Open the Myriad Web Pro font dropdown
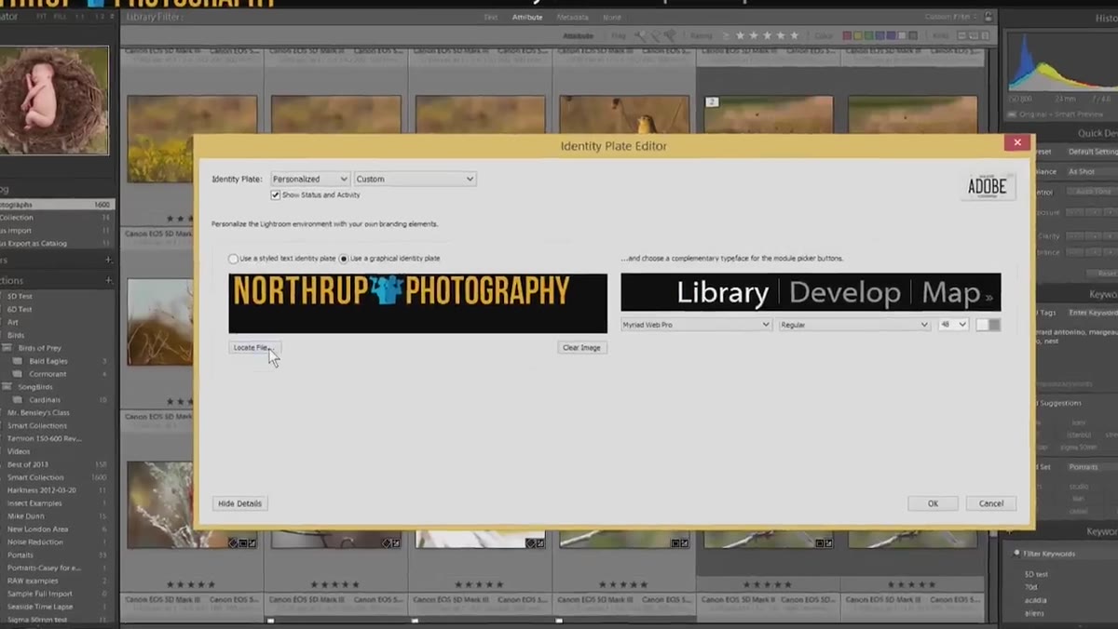 click(x=696, y=325)
